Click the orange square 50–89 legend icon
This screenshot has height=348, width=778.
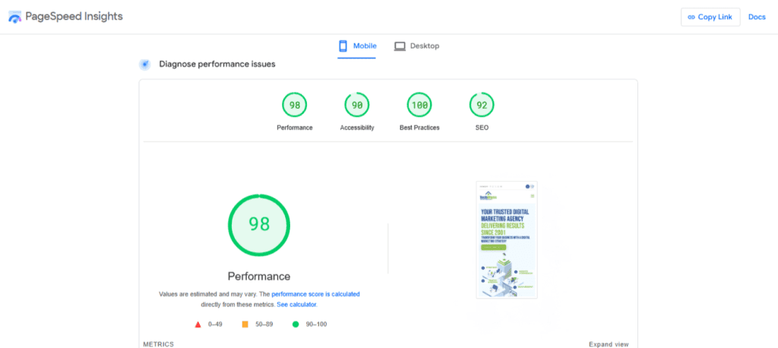pos(245,324)
